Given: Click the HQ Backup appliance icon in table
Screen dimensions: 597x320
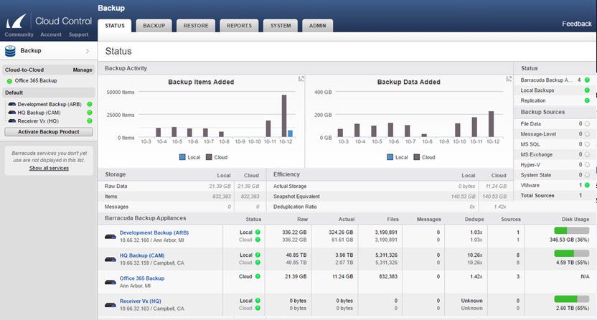Looking at the screenshot, I should (110, 260).
